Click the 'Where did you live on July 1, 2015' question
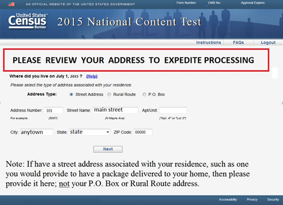The width and height of the screenshot is (283, 205). coord(46,76)
